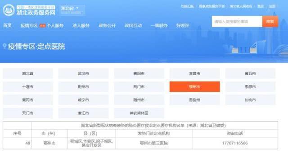Select the 荆州市 city button

pos(83,87)
